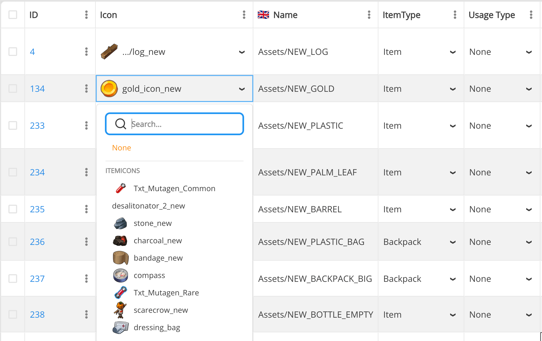Select the compass icon
The width and height of the screenshot is (542, 341).
tap(149, 275)
